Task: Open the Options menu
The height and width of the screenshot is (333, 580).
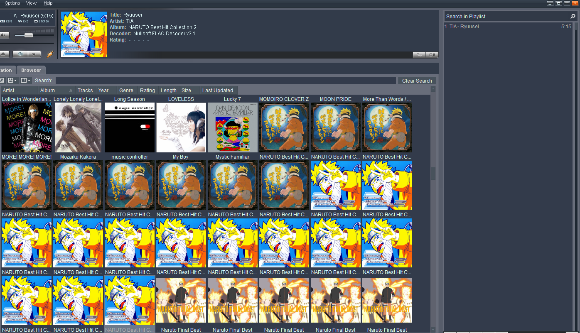Action: coord(12,3)
